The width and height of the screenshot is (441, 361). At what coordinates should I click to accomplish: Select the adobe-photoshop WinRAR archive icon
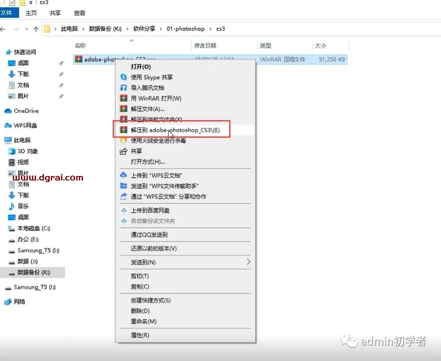point(78,59)
